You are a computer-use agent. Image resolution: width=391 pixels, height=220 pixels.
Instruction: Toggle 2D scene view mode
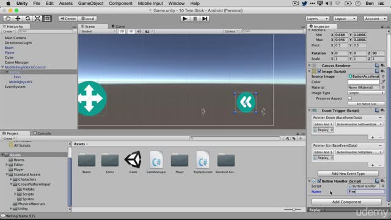122,31
